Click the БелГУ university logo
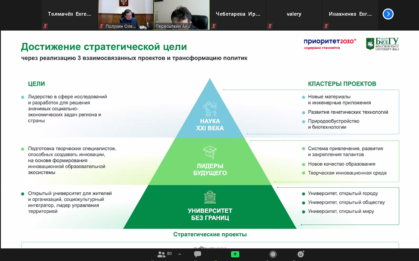Image resolution: width=419 pixels, height=261 pixels. 382,43
